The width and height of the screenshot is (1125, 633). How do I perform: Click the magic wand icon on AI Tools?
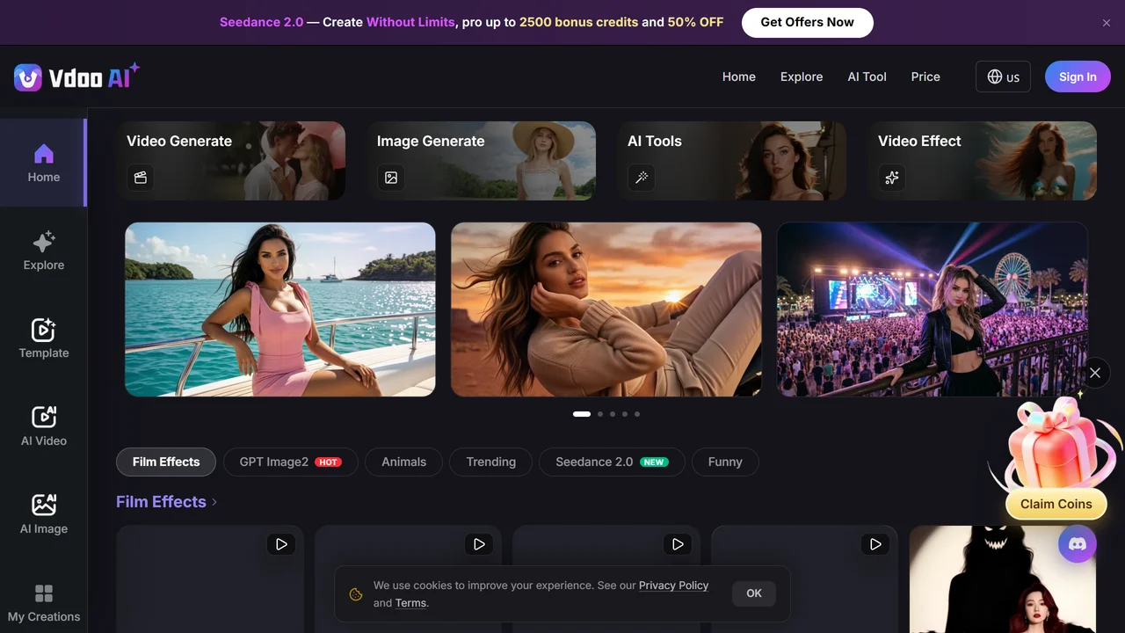point(642,178)
